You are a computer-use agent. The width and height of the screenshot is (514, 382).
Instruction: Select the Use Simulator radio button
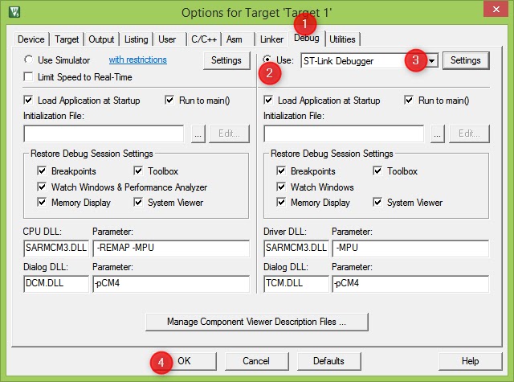click(x=29, y=60)
